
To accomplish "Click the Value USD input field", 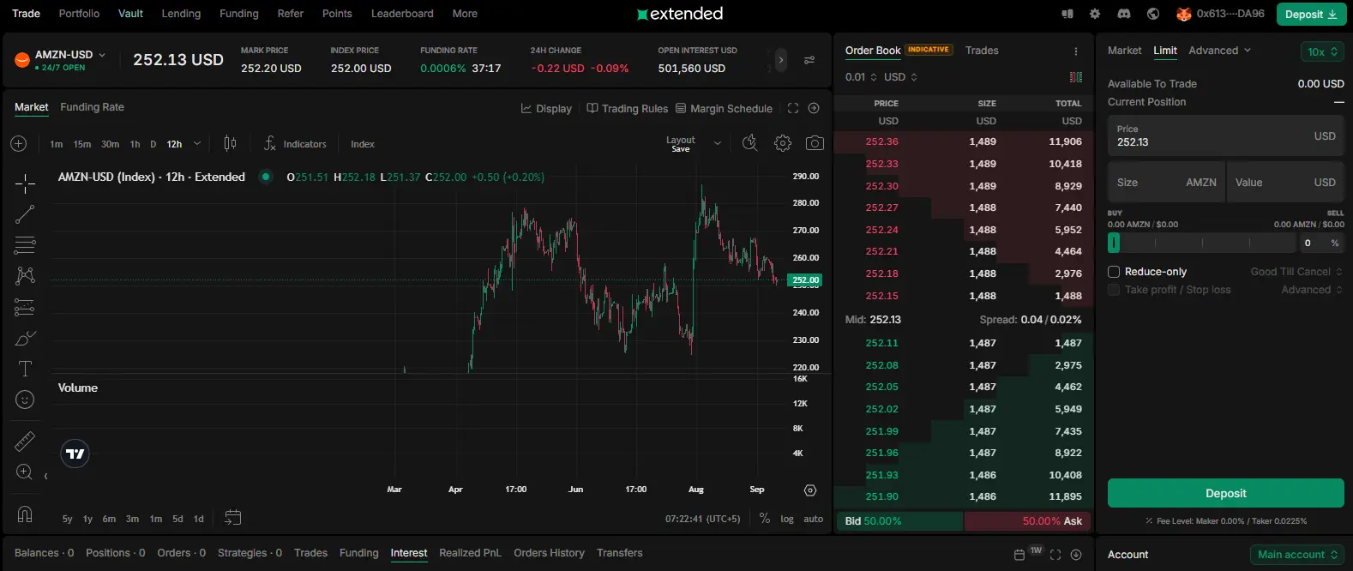I will (1285, 183).
